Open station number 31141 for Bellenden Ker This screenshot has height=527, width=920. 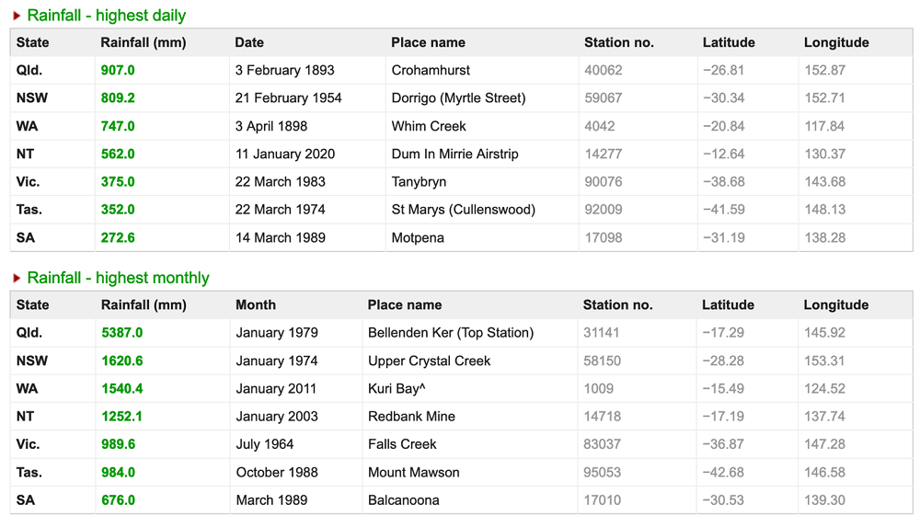click(602, 333)
